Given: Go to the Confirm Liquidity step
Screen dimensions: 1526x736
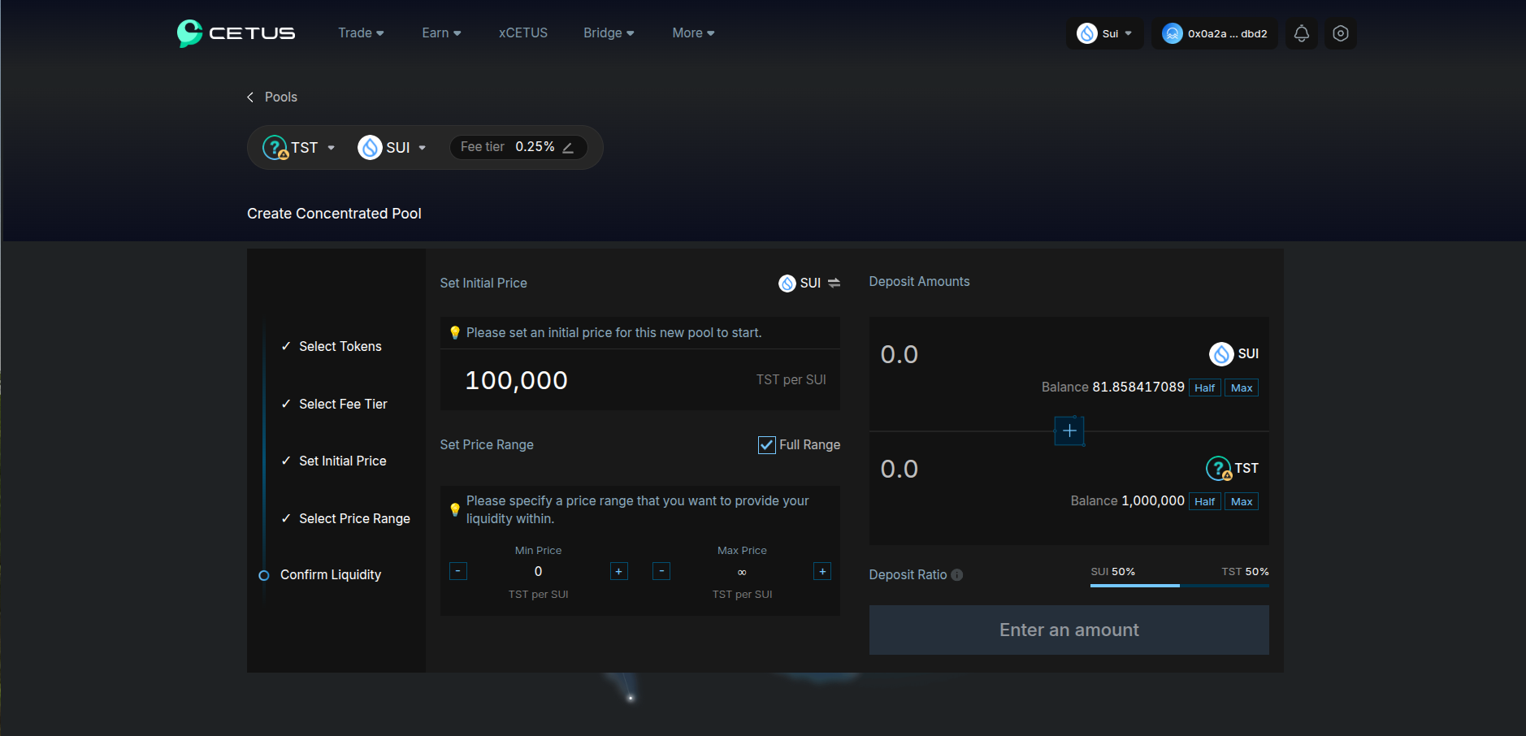Looking at the screenshot, I should 331,575.
